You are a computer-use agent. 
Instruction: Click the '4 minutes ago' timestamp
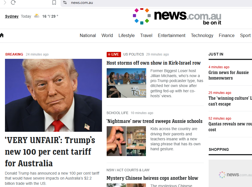coord(219,67)
